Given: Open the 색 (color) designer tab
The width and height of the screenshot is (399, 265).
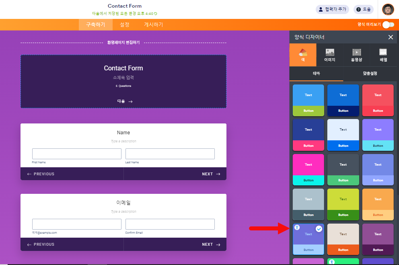Looking at the screenshot, I should pyautogui.click(x=303, y=55).
